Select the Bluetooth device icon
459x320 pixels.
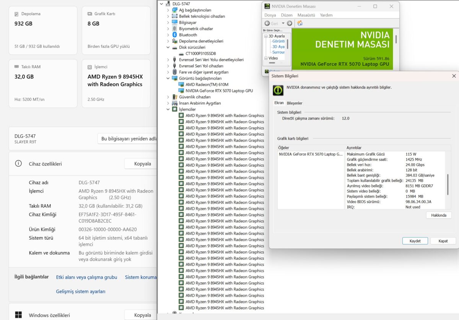(175, 35)
